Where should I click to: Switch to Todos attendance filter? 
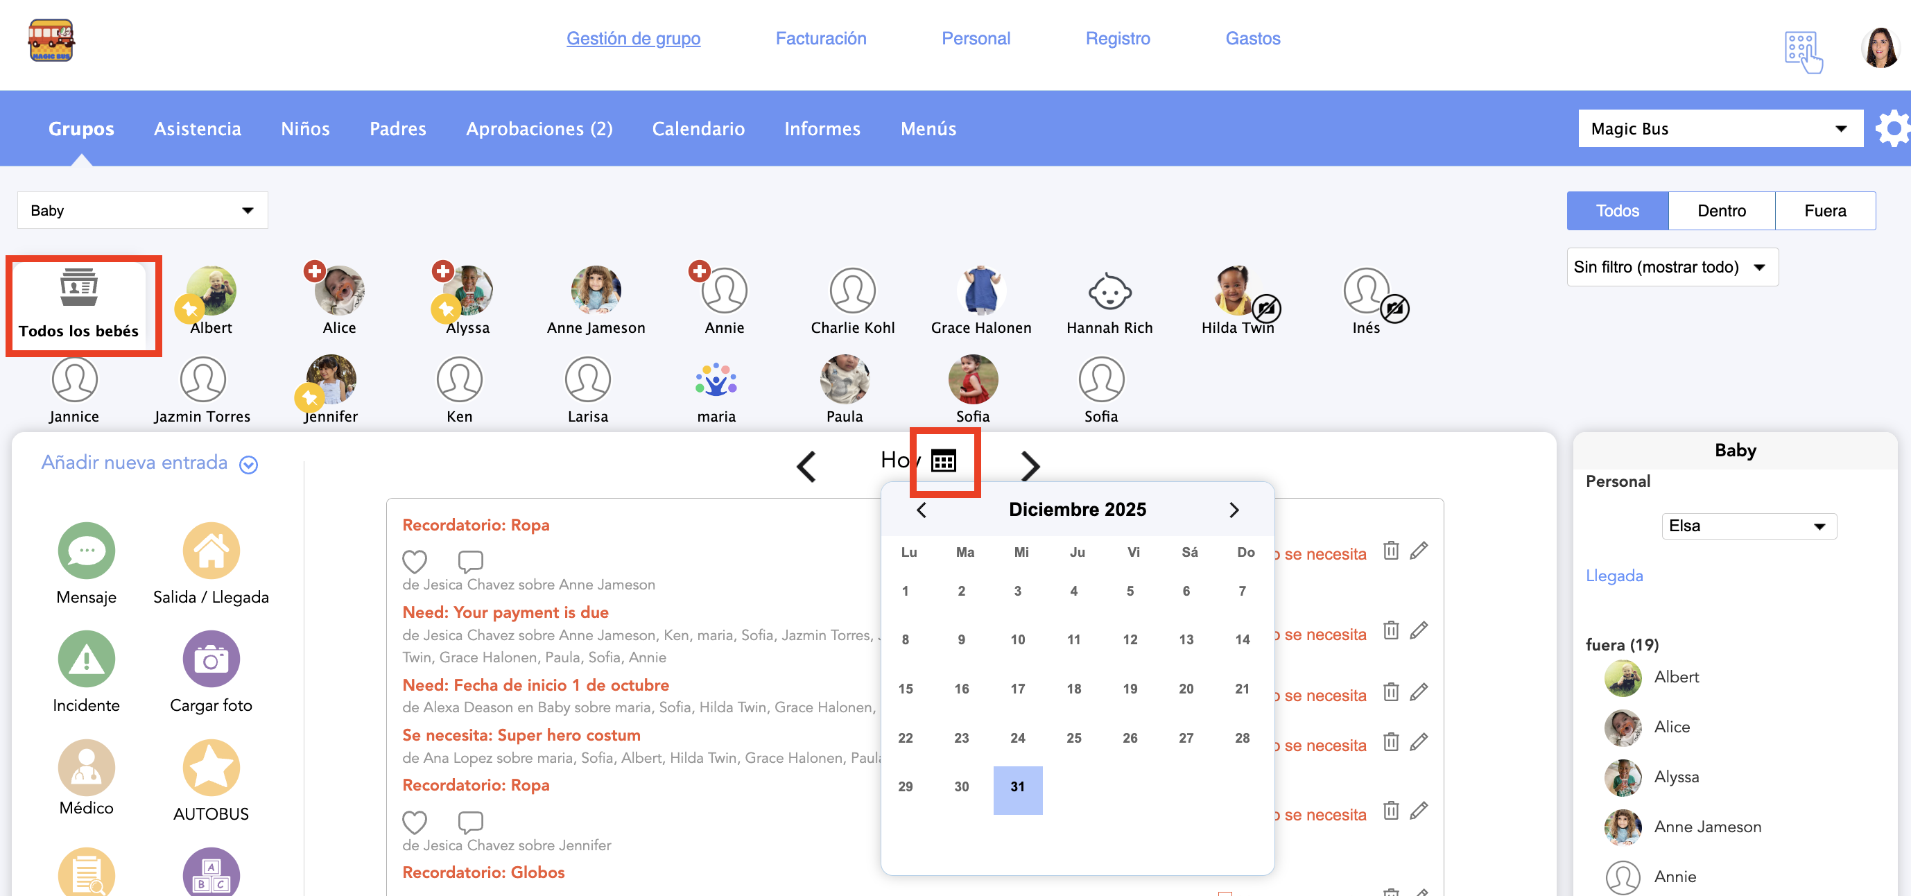[1617, 211]
